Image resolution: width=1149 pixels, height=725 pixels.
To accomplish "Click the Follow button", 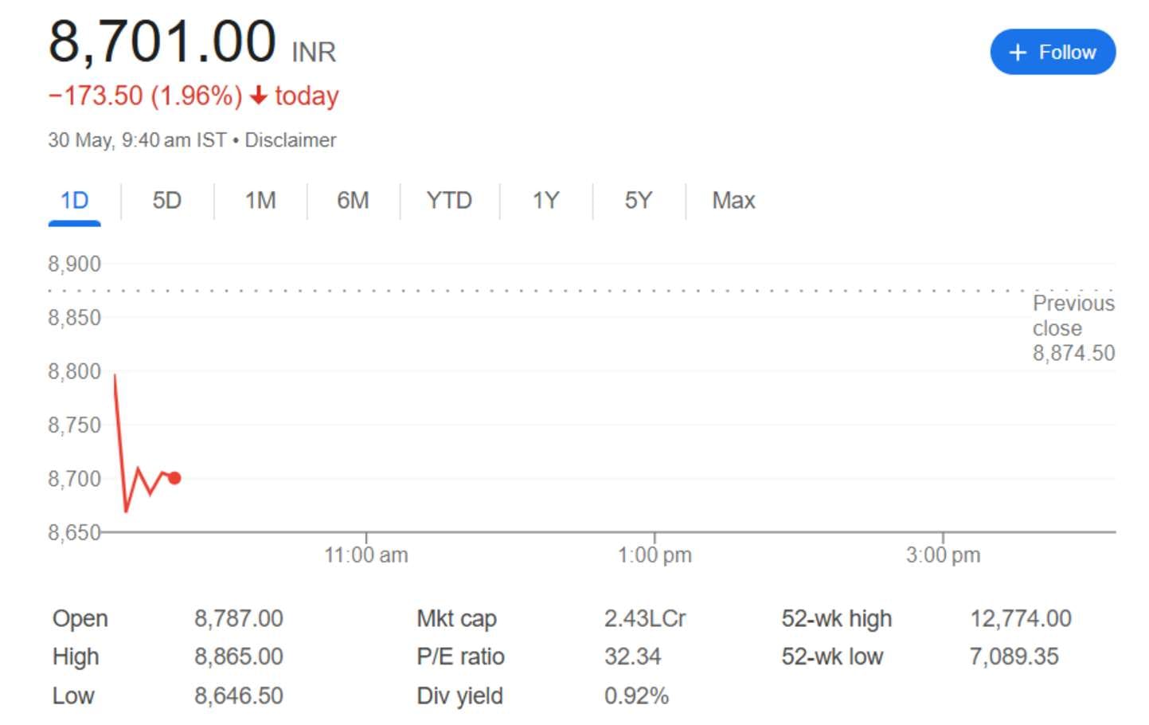I will pos(1052,52).
